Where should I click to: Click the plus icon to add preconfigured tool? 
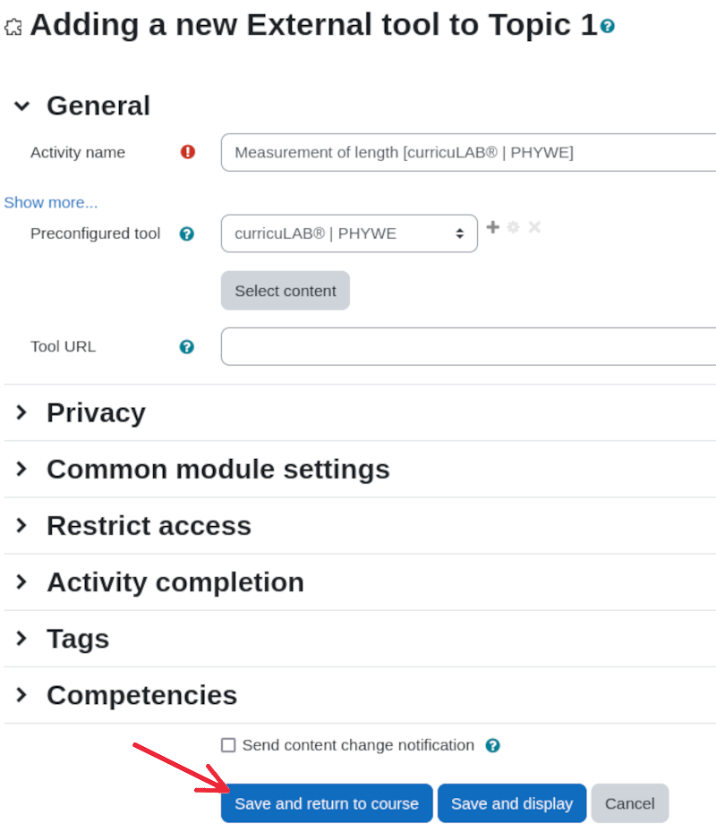492,227
